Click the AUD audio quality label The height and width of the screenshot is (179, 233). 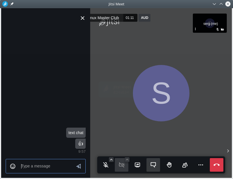click(144, 18)
